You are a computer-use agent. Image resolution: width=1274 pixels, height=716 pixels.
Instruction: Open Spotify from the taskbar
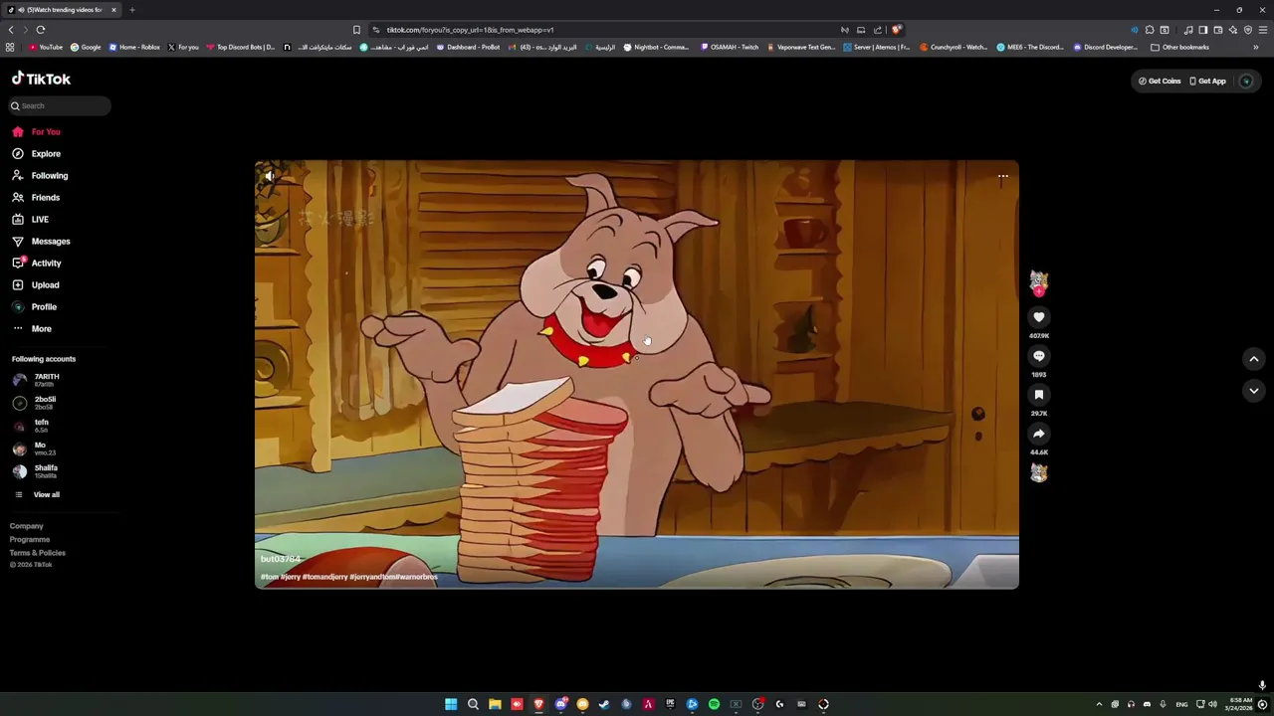714,704
